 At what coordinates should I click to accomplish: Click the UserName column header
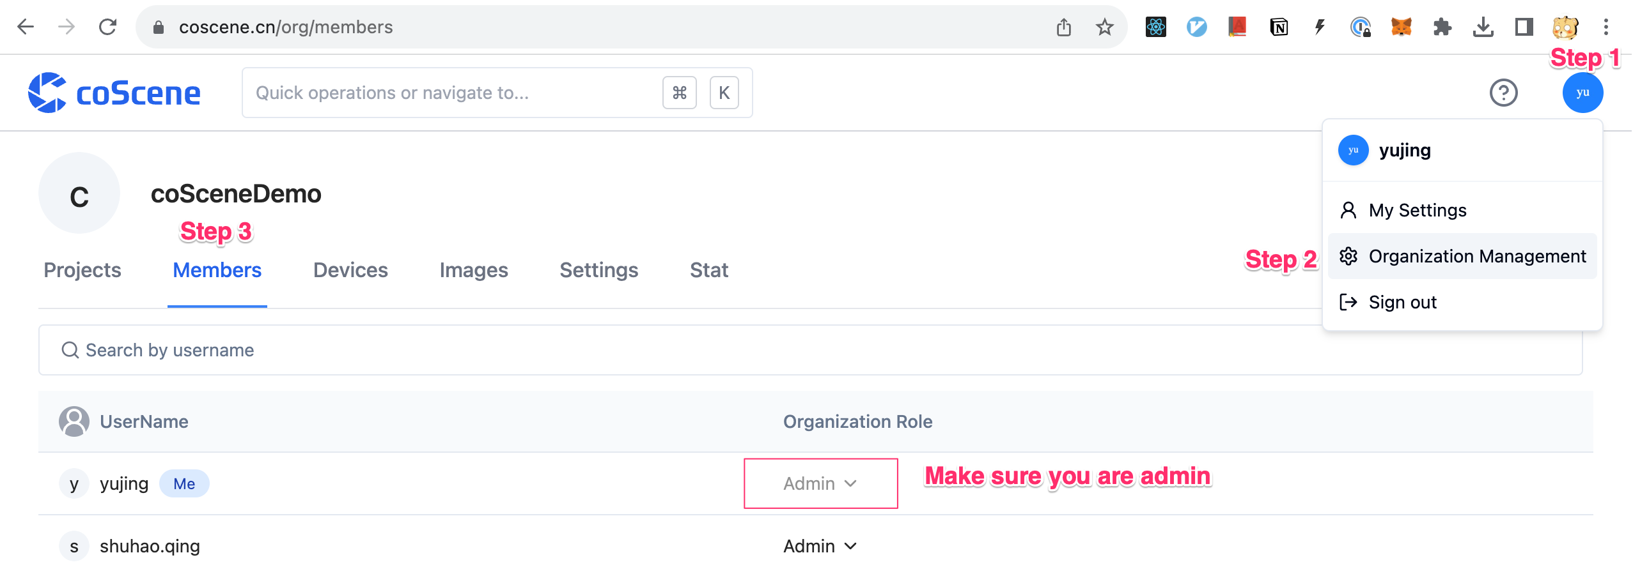[144, 421]
